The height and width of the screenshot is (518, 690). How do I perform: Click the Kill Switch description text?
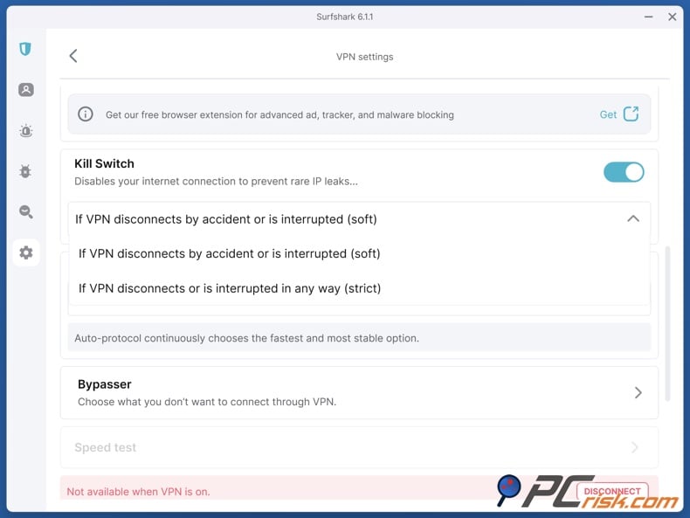click(x=216, y=182)
